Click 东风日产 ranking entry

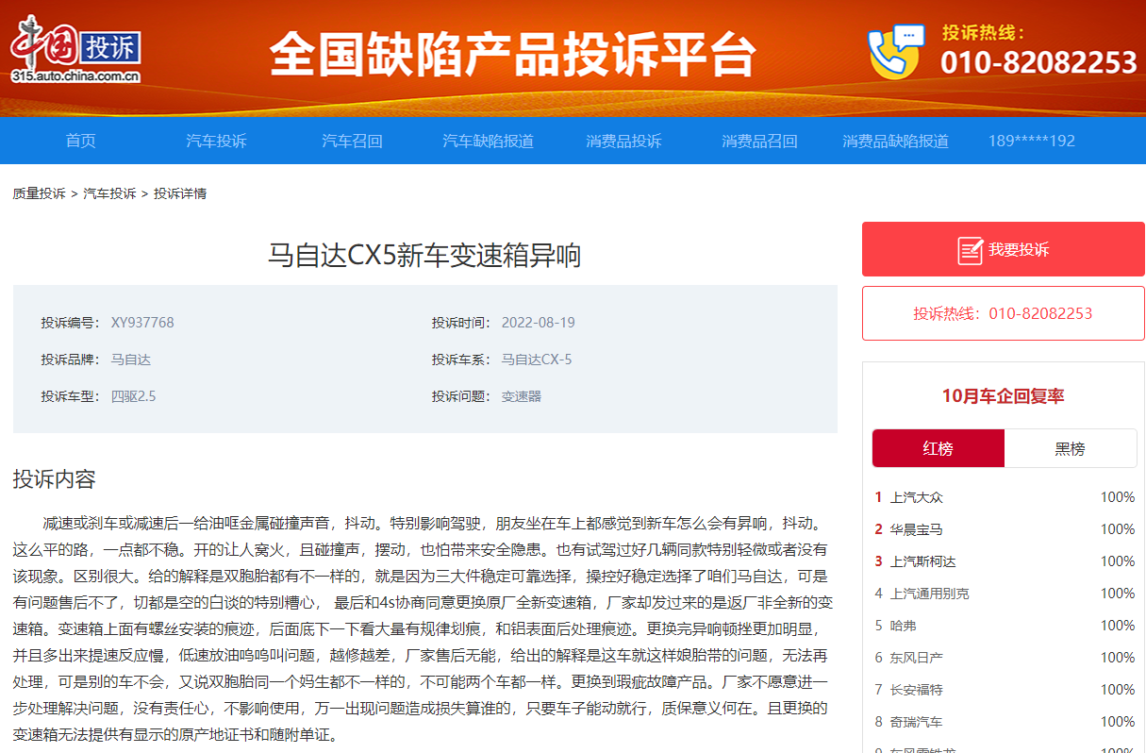(916, 658)
